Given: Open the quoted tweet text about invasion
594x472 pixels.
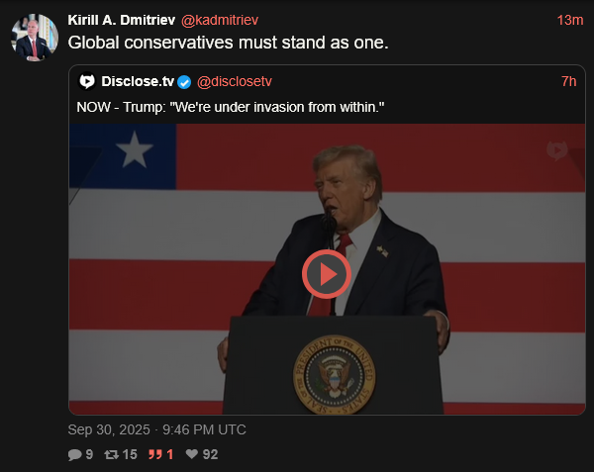Looking at the screenshot, I should click(231, 107).
